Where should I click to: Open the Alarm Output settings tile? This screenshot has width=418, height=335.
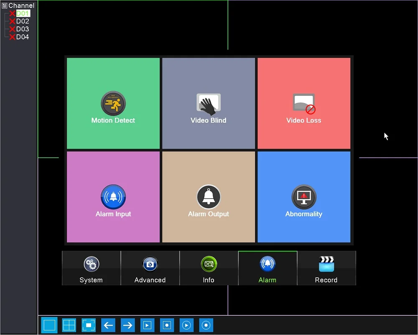(x=209, y=197)
